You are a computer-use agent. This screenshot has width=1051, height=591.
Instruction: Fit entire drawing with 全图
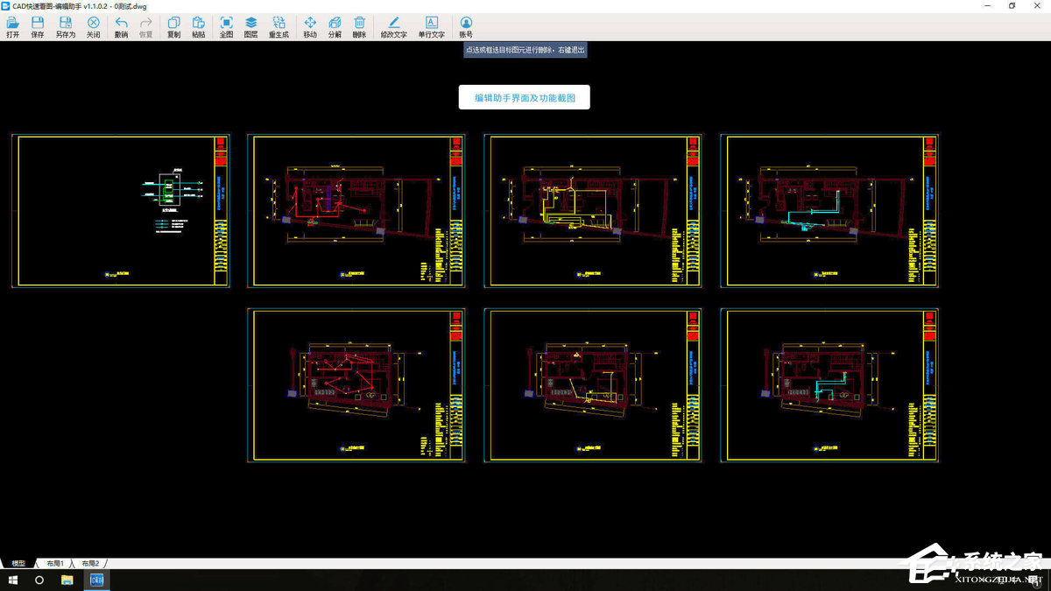[226, 27]
